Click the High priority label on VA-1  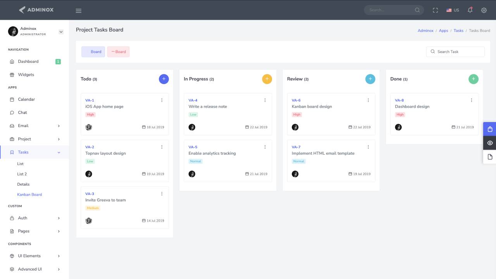coord(90,115)
